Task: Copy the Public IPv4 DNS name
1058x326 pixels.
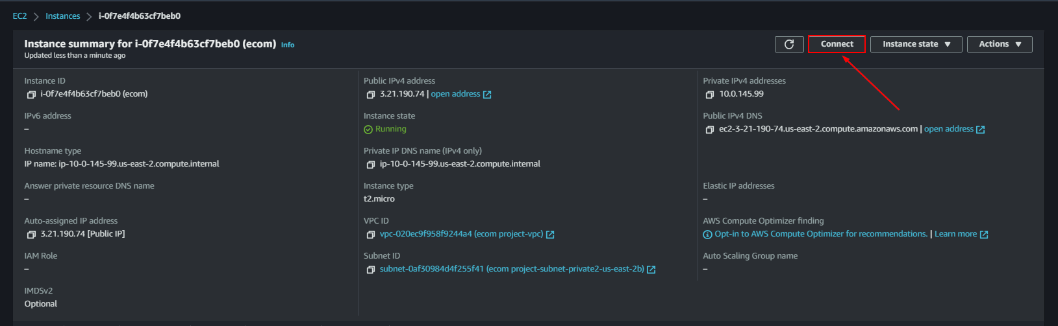Action: click(710, 130)
